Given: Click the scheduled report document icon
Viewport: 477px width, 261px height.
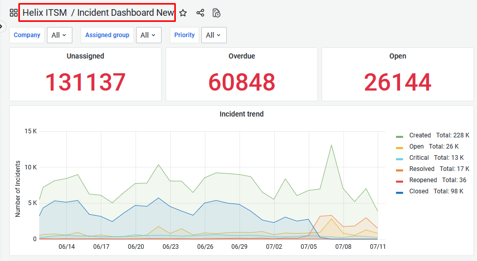Looking at the screenshot, I should pos(216,13).
